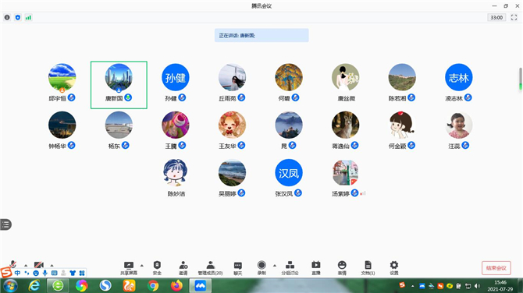This screenshot has width=523, height=293.
Task: Toggle full-screen mode at top right
Action: (514, 17)
